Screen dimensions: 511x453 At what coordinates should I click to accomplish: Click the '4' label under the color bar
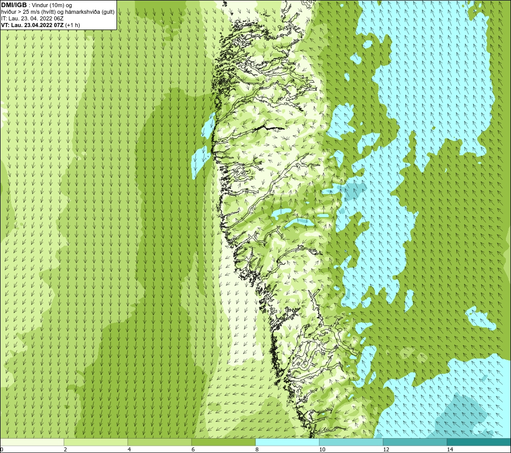click(x=129, y=449)
